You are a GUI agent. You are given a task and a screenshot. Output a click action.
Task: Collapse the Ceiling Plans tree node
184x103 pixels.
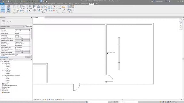tap(3, 70)
